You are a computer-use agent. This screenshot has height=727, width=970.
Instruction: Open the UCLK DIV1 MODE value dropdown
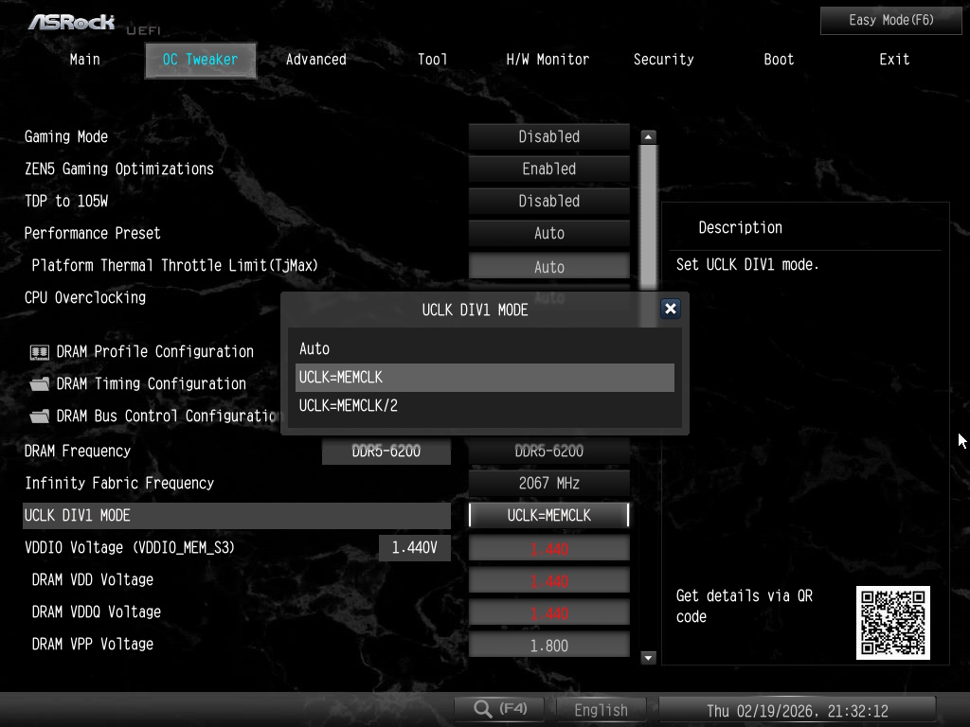click(x=548, y=515)
